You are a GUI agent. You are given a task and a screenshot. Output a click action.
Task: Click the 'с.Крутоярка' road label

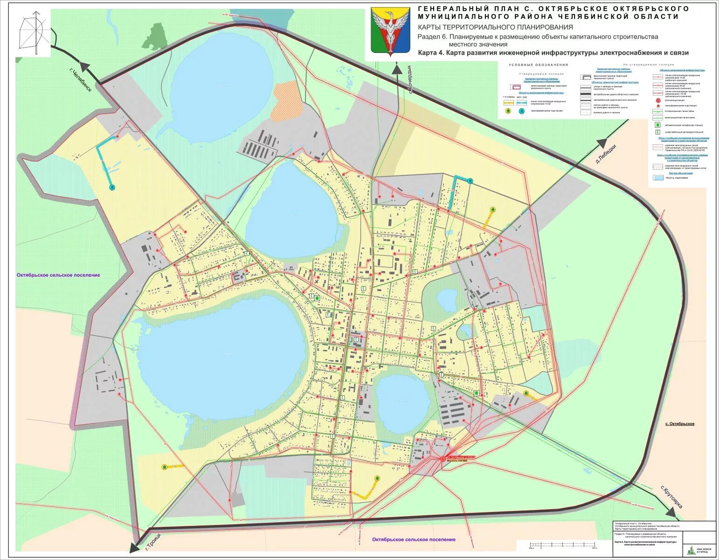click(671, 497)
